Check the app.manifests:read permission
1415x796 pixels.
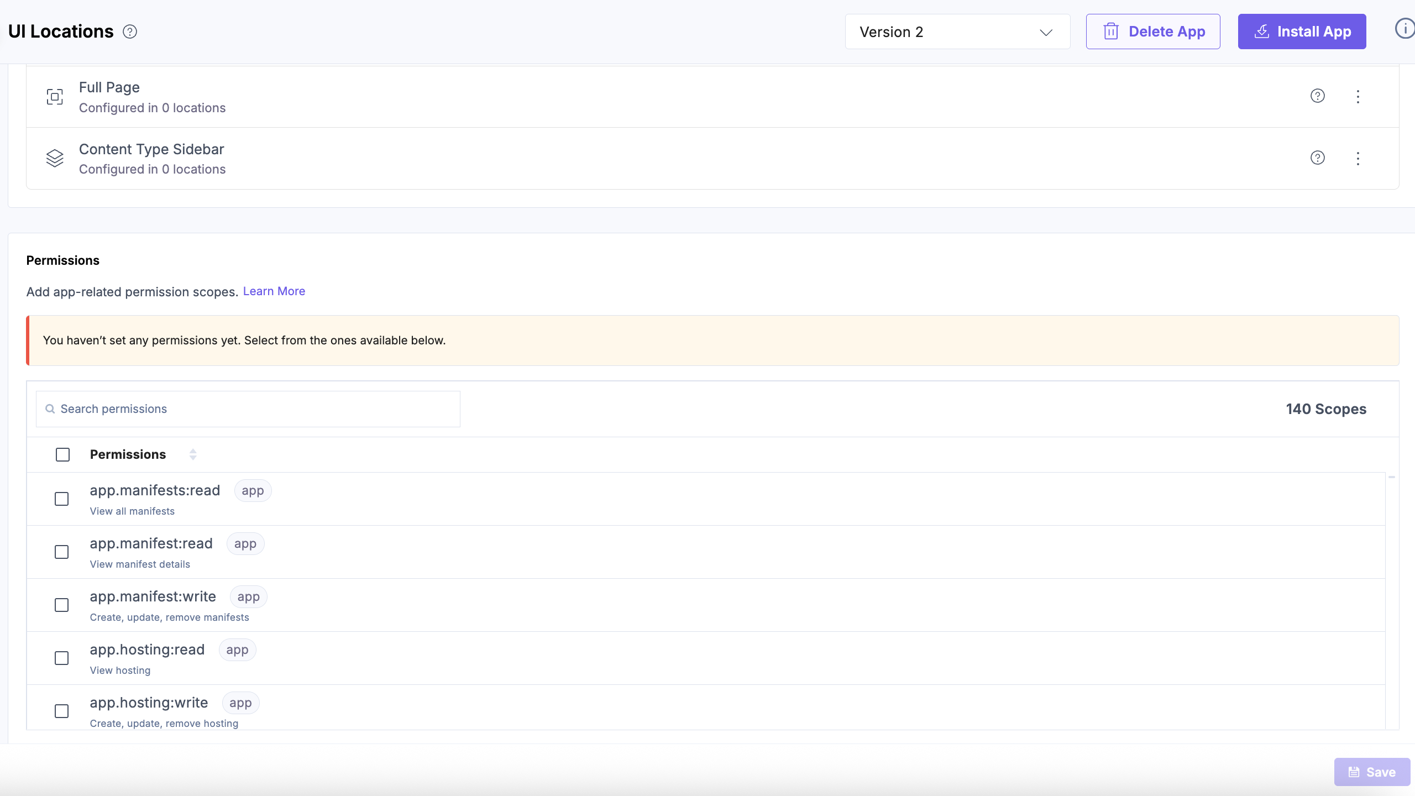pos(62,499)
